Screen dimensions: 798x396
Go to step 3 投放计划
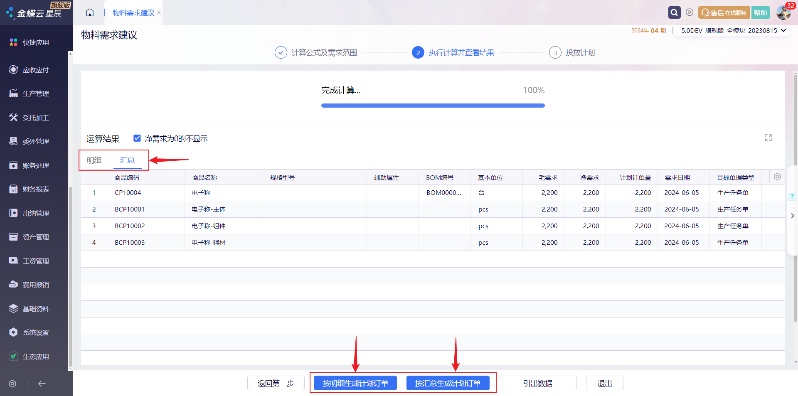(x=572, y=52)
